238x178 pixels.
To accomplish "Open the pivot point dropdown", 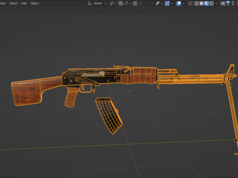I will point(113,3).
